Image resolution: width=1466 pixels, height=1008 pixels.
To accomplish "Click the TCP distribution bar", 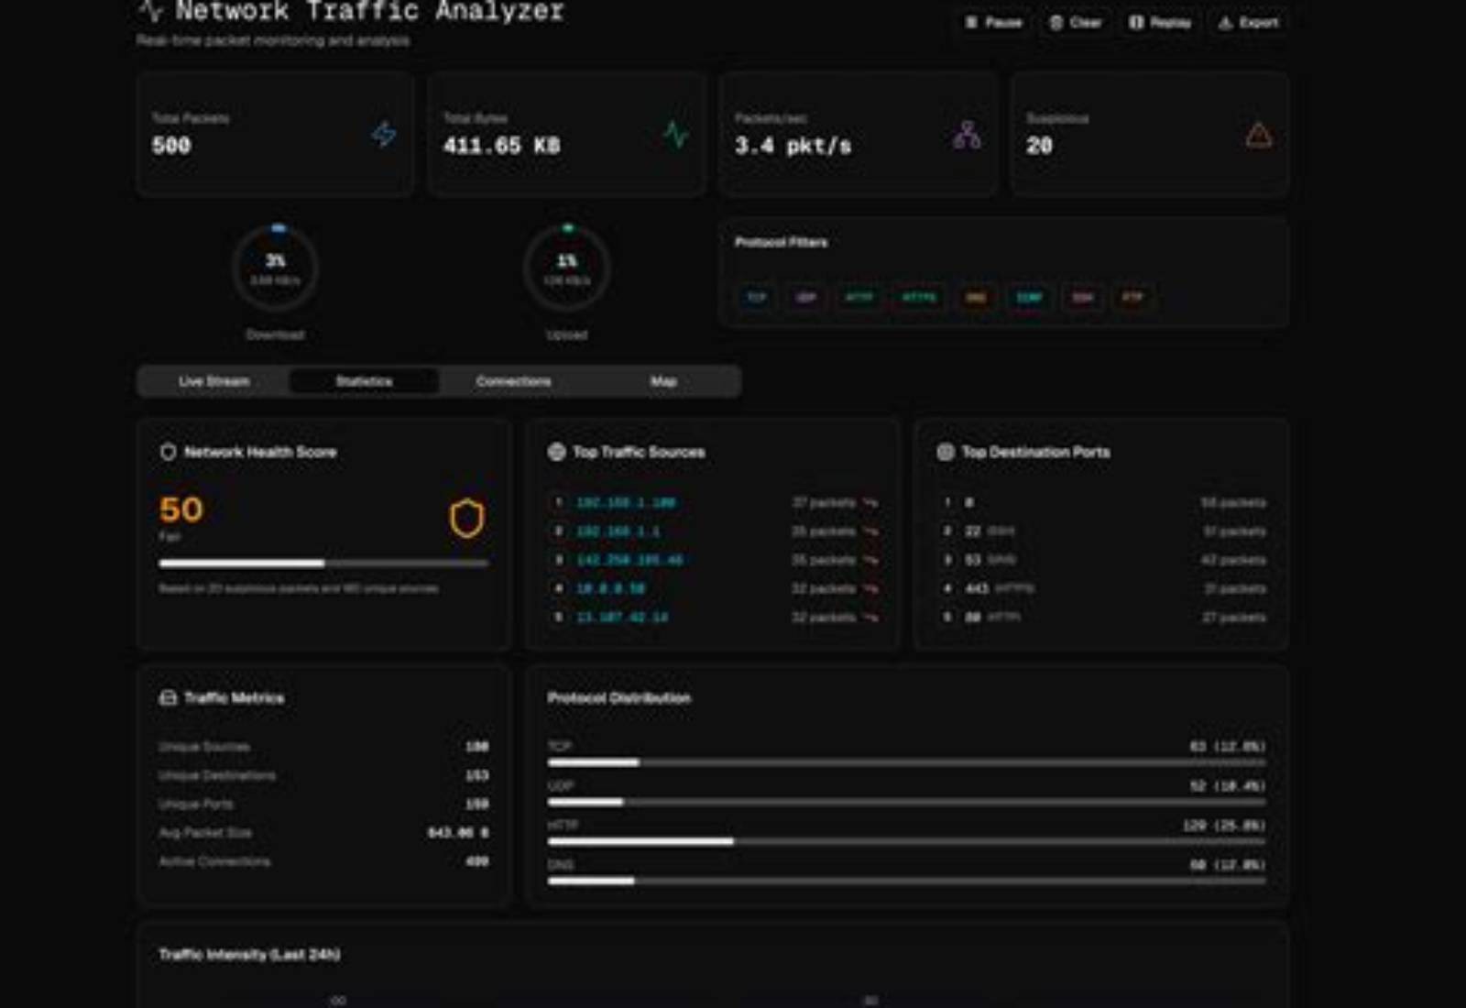I will (x=906, y=762).
